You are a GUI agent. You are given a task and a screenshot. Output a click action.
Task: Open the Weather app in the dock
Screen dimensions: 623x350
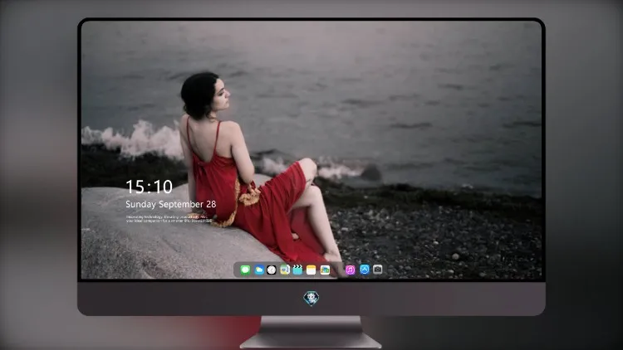(258, 270)
